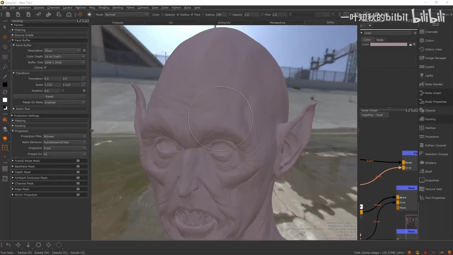
Task: Select the grid-shaped tool in left toolbar
Action: point(5,57)
